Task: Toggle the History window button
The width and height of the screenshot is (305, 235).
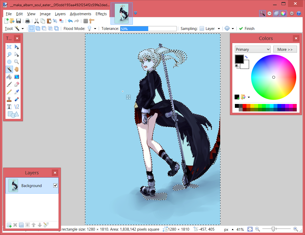Action: pos(269,13)
